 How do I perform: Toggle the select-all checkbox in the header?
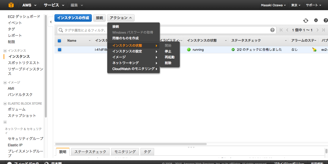pos(59,41)
